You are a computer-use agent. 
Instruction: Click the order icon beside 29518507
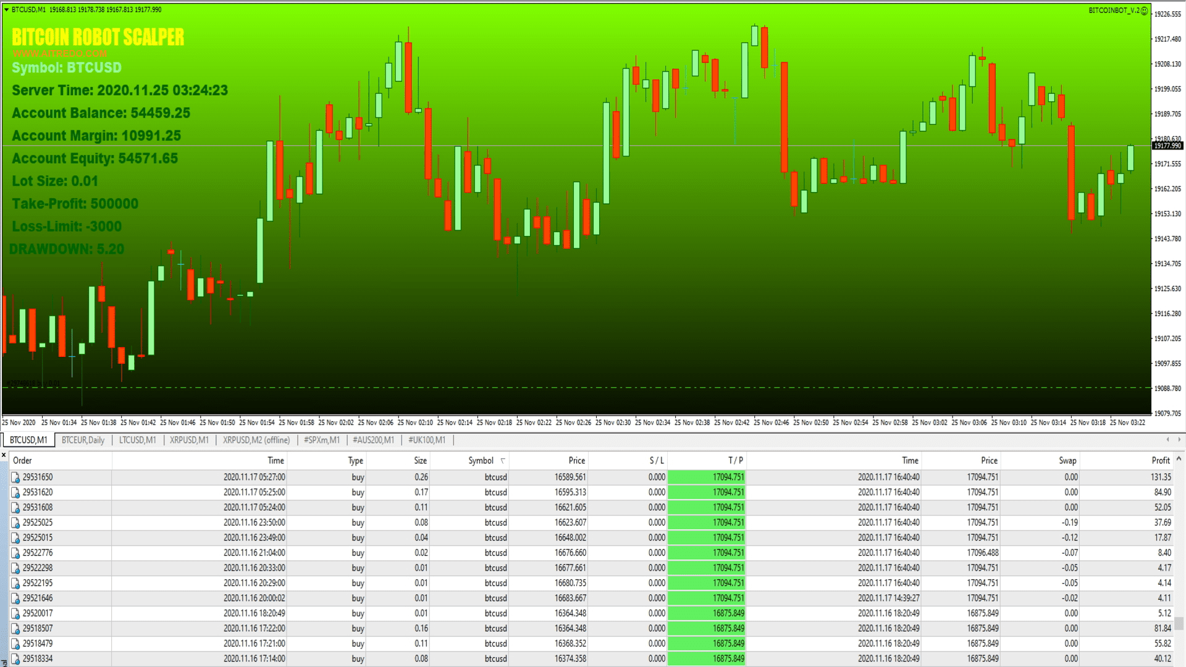[15, 629]
